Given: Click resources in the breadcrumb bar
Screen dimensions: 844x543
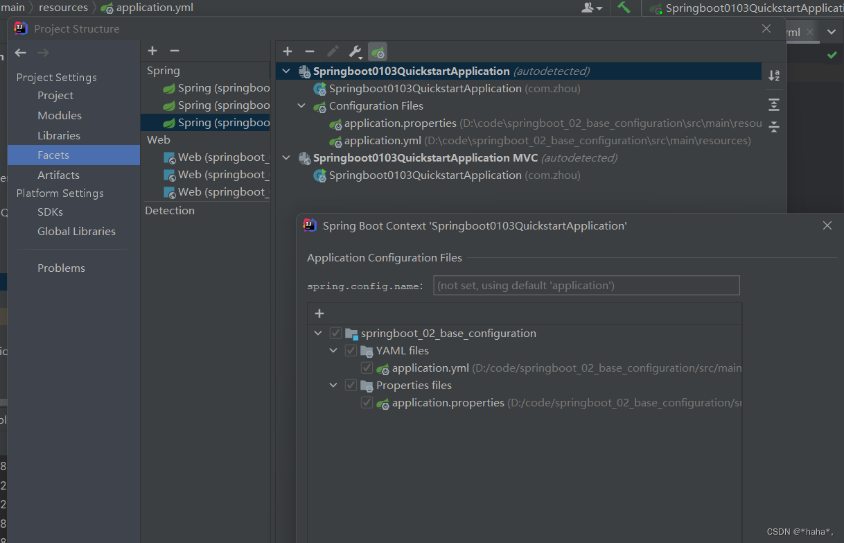Looking at the screenshot, I should pos(63,8).
